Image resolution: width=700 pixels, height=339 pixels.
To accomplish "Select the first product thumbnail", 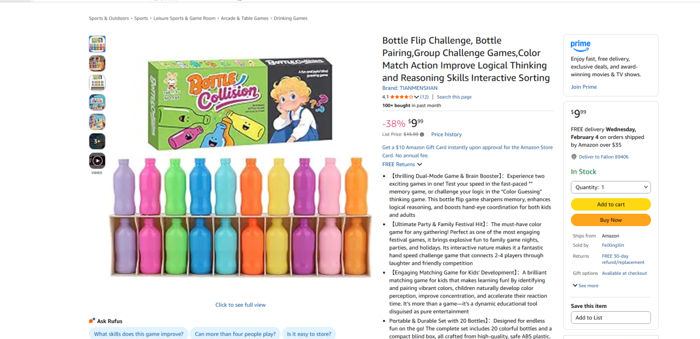I will [97, 44].
